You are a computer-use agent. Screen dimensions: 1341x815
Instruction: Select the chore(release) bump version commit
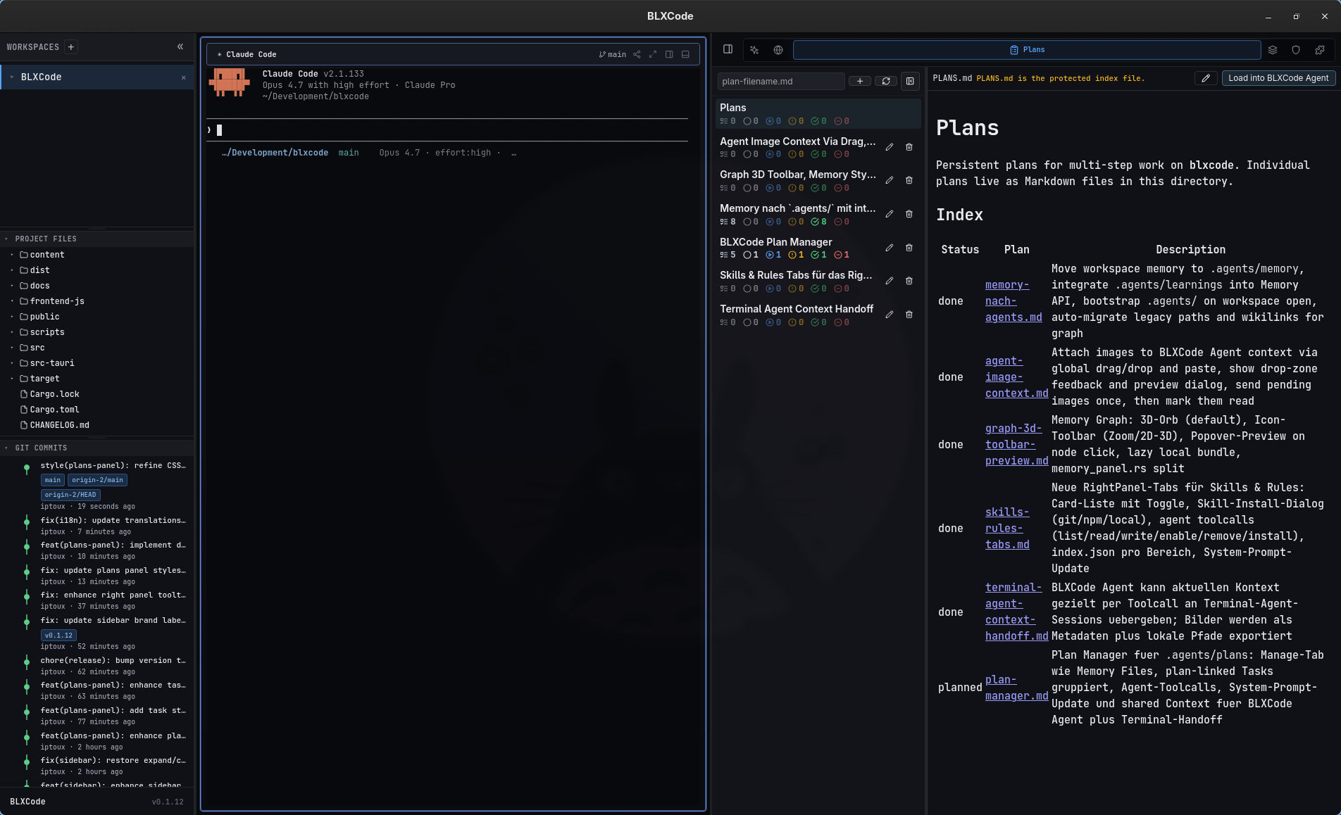(113, 661)
